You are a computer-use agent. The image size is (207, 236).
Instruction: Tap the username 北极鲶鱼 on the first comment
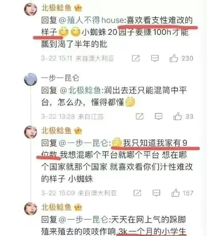point(56,8)
